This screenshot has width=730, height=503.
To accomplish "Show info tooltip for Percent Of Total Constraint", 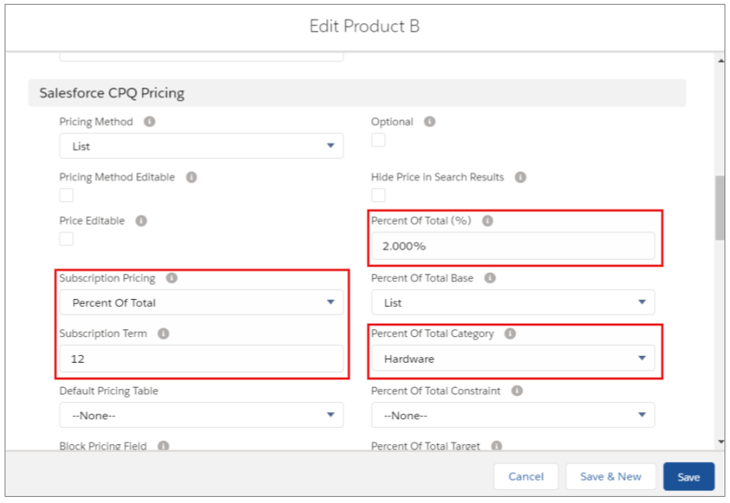I will point(517,391).
